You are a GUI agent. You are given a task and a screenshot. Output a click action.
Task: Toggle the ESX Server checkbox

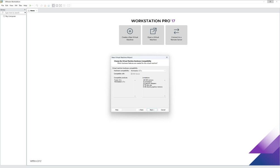pos(132,74)
